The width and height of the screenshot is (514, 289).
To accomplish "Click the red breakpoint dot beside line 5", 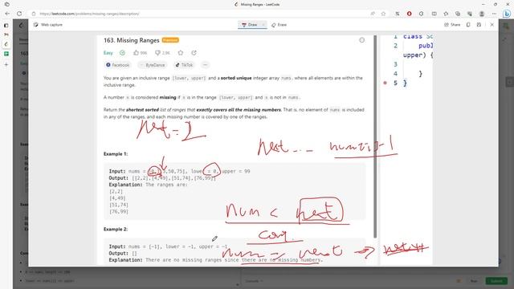I will pos(385,83).
